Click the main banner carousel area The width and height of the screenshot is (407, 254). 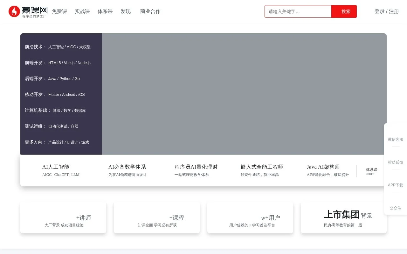[244, 94]
